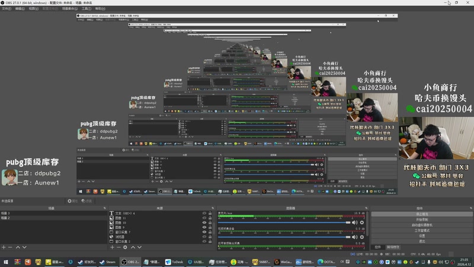Image resolution: width=474 pixels, height=267 pixels.
Task: Open source properties gear below the sources list
Action: pyautogui.click(x=125, y=247)
